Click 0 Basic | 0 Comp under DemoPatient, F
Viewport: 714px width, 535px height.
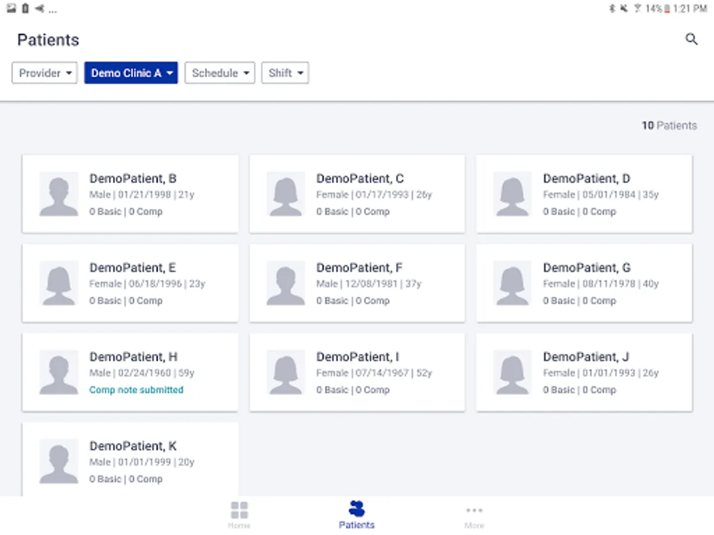(x=352, y=301)
